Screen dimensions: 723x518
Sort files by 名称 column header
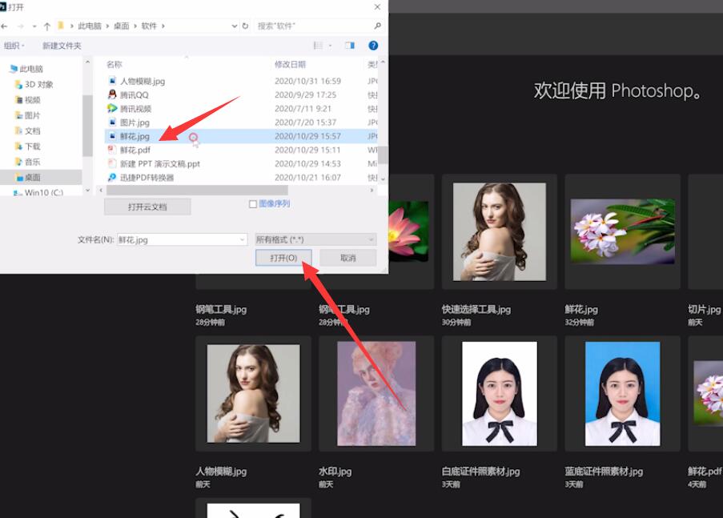tap(114, 65)
